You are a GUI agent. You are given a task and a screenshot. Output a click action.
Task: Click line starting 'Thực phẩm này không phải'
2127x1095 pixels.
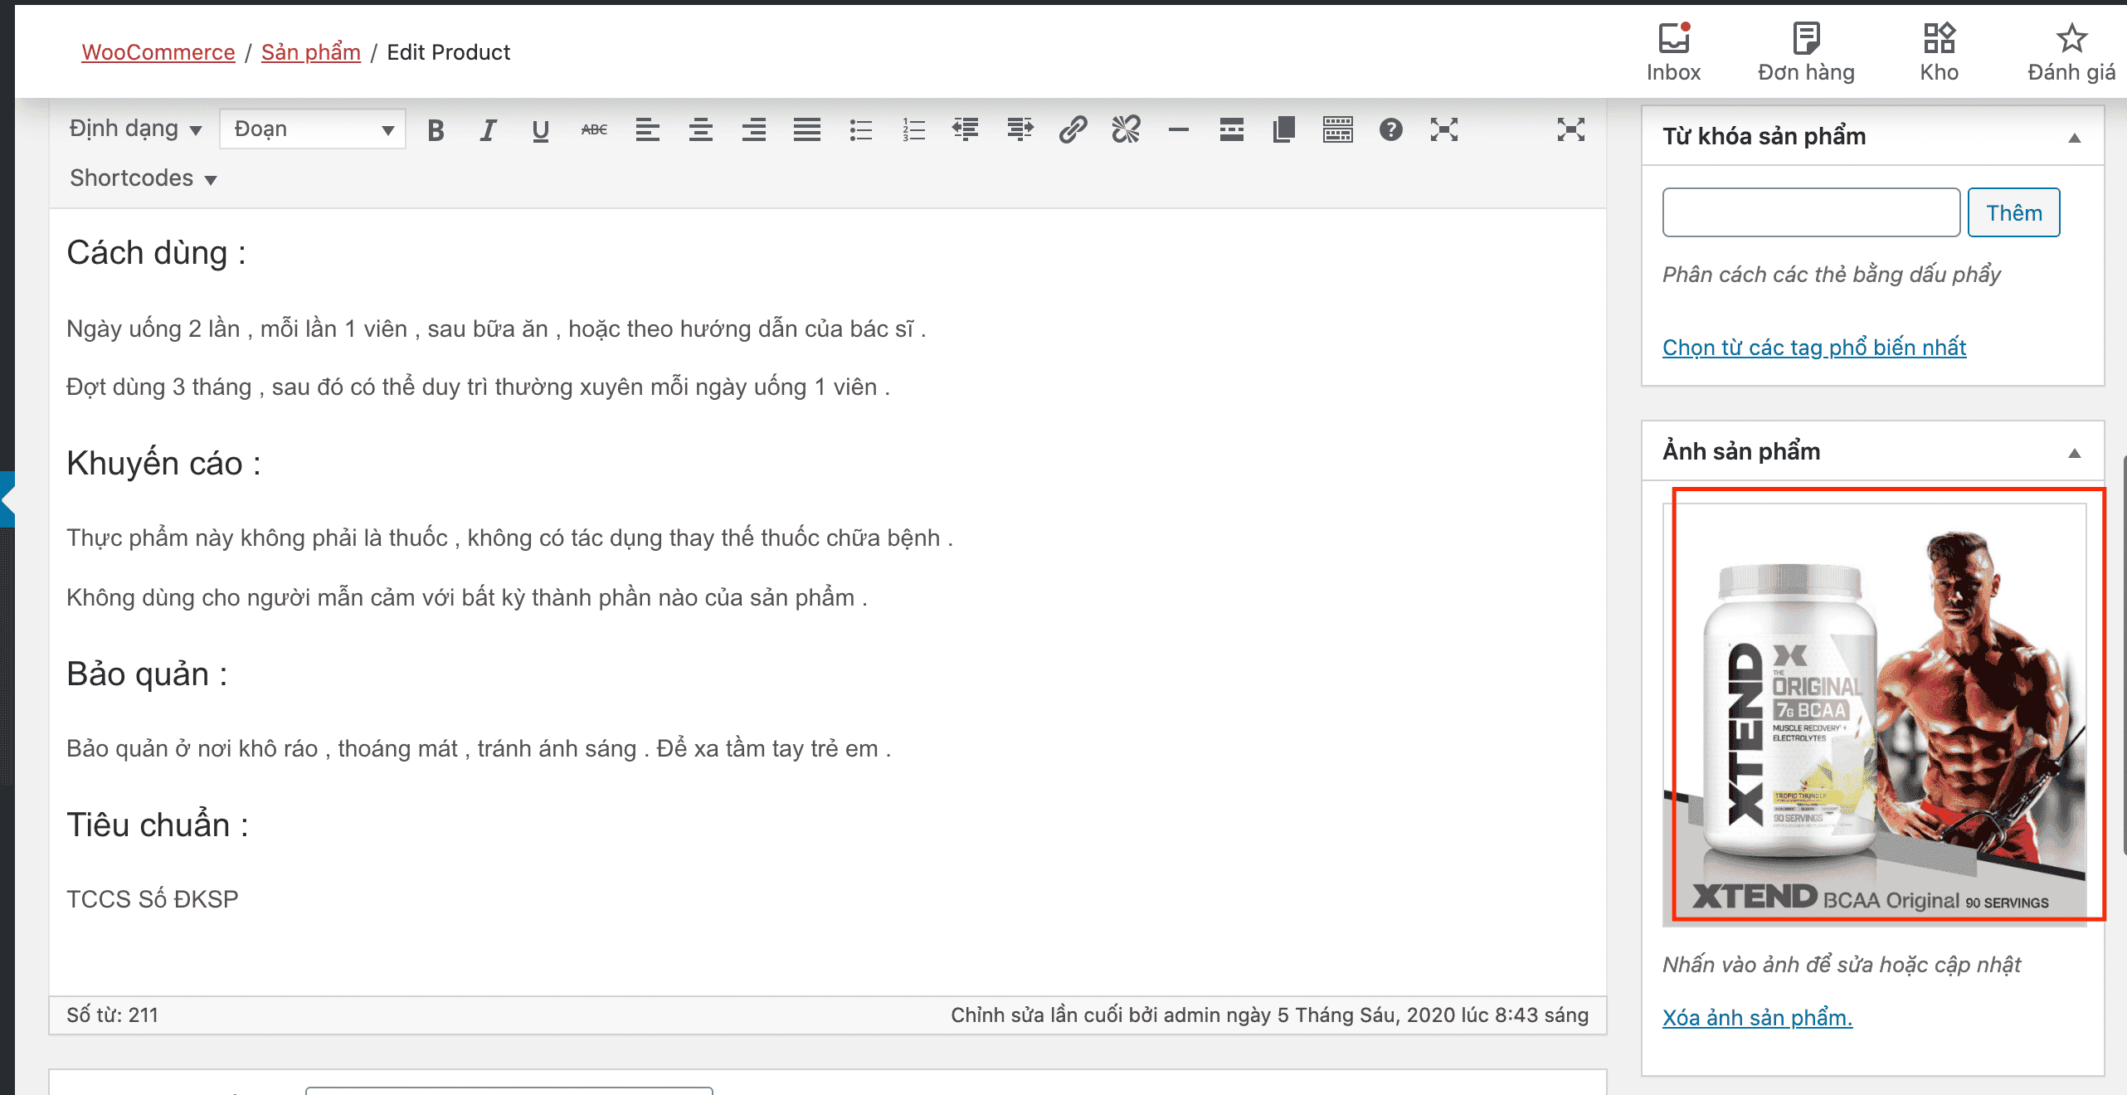tap(509, 538)
